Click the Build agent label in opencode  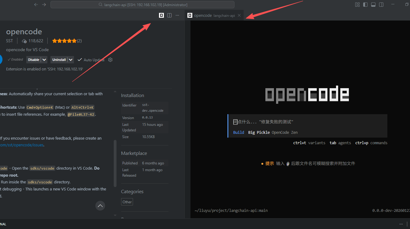pyautogui.click(x=238, y=133)
